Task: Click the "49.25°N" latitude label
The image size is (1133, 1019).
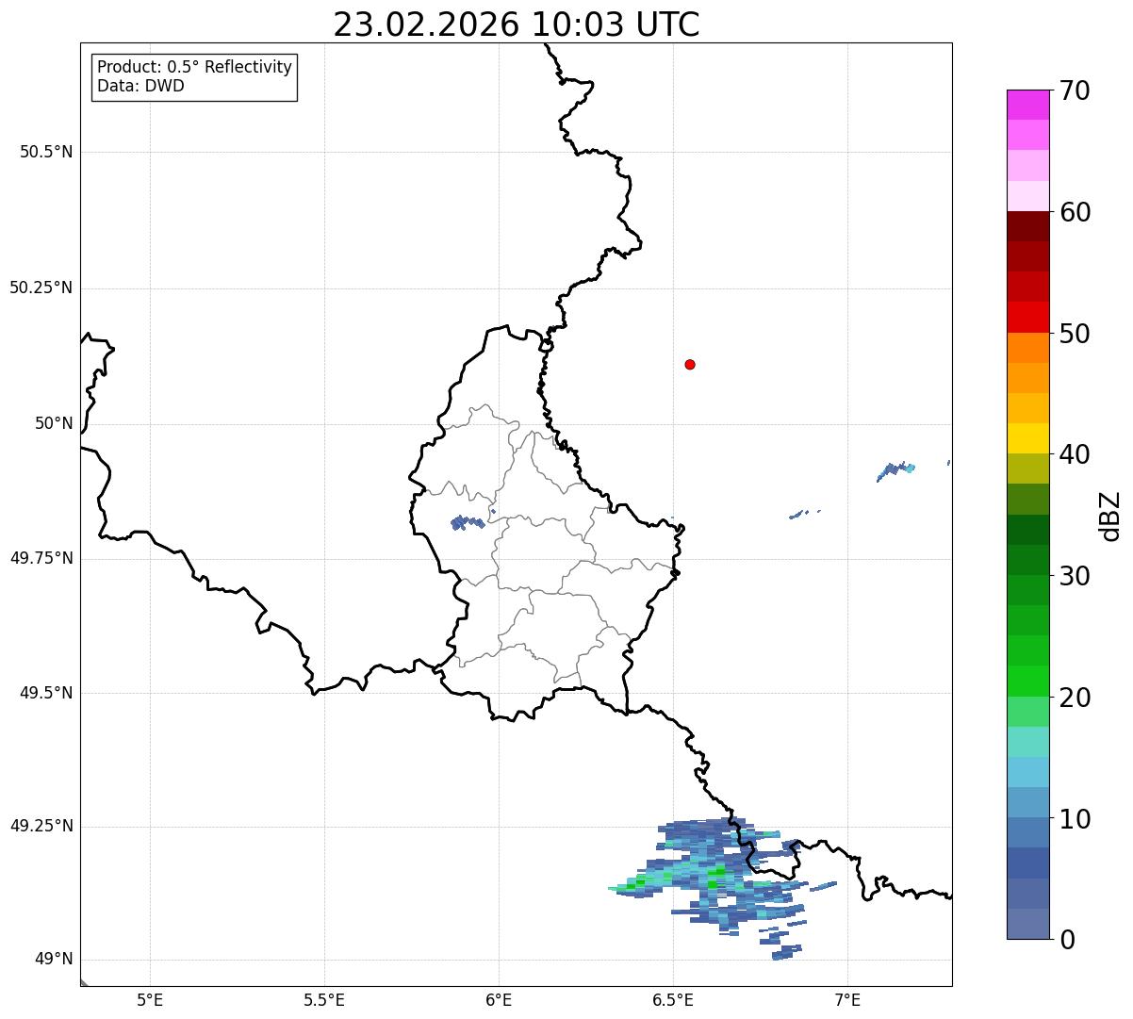Action: (x=41, y=826)
